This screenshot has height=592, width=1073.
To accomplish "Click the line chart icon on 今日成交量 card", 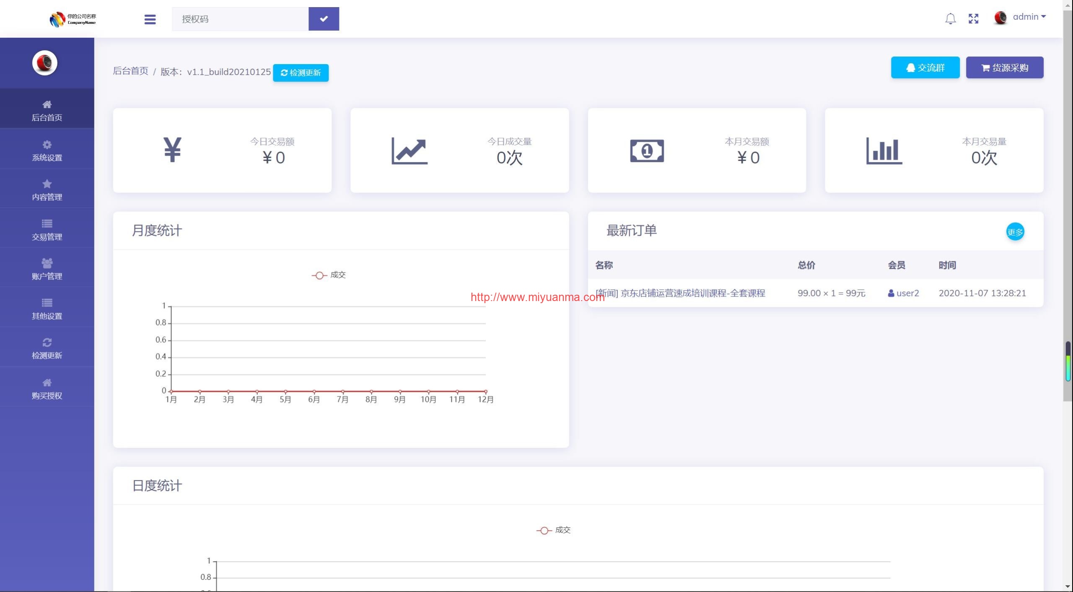I will 410,151.
